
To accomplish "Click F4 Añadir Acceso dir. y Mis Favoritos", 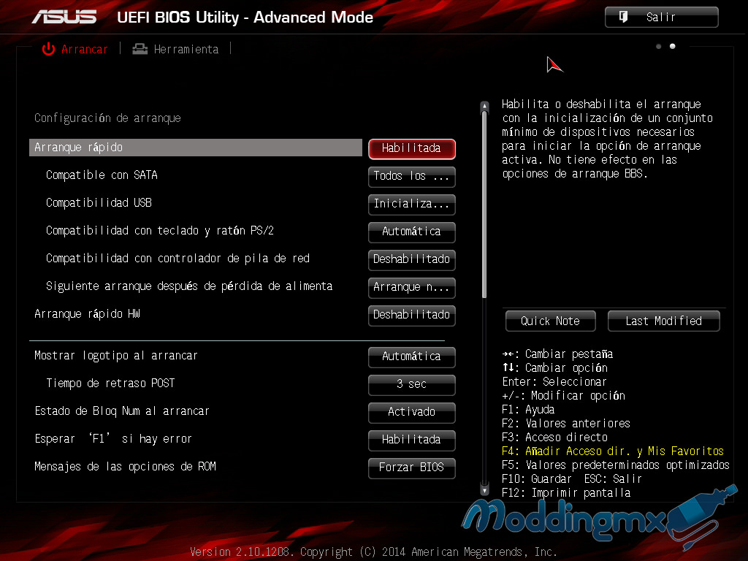I will coord(613,451).
